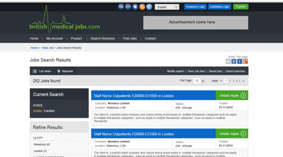283x157 pixels.
Task: Filter by Waterbury (6) city
Action: tap(42, 144)
